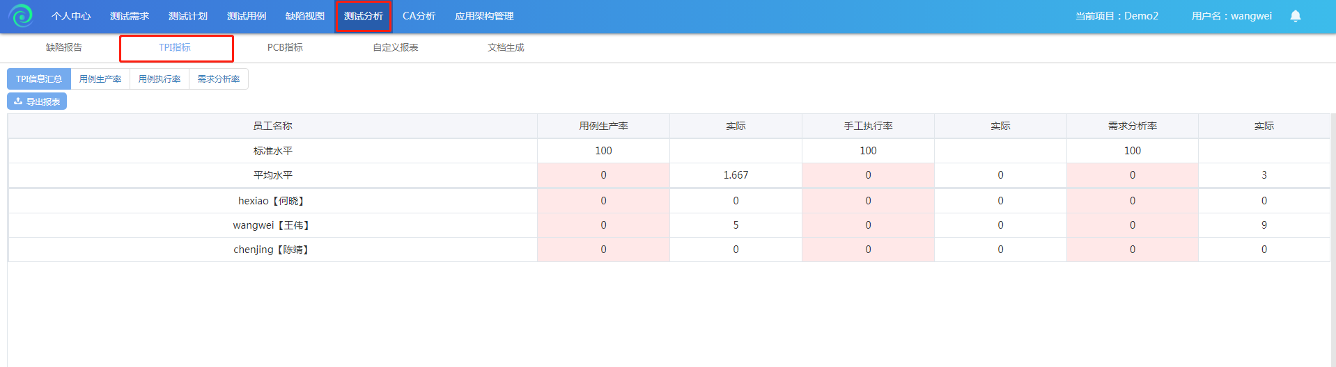This screenshot has height=367, width=1336.
Task: Switch to the PCB指标 tab
Action: (x=285, y=47)
